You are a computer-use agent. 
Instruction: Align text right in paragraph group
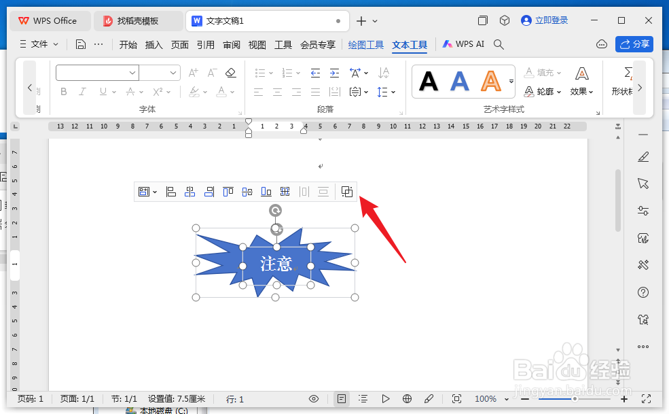pyautogui.click(x=297, y=92)
